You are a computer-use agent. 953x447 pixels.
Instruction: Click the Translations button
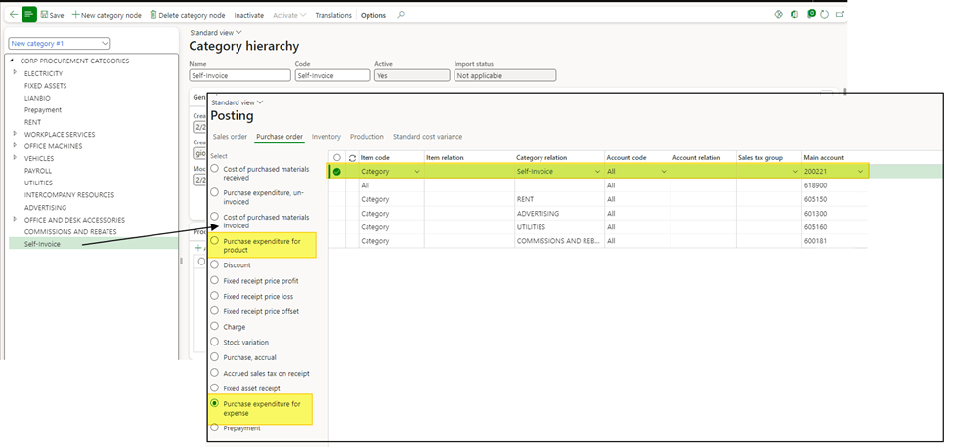pyautogui.click(x=332, y=15)
